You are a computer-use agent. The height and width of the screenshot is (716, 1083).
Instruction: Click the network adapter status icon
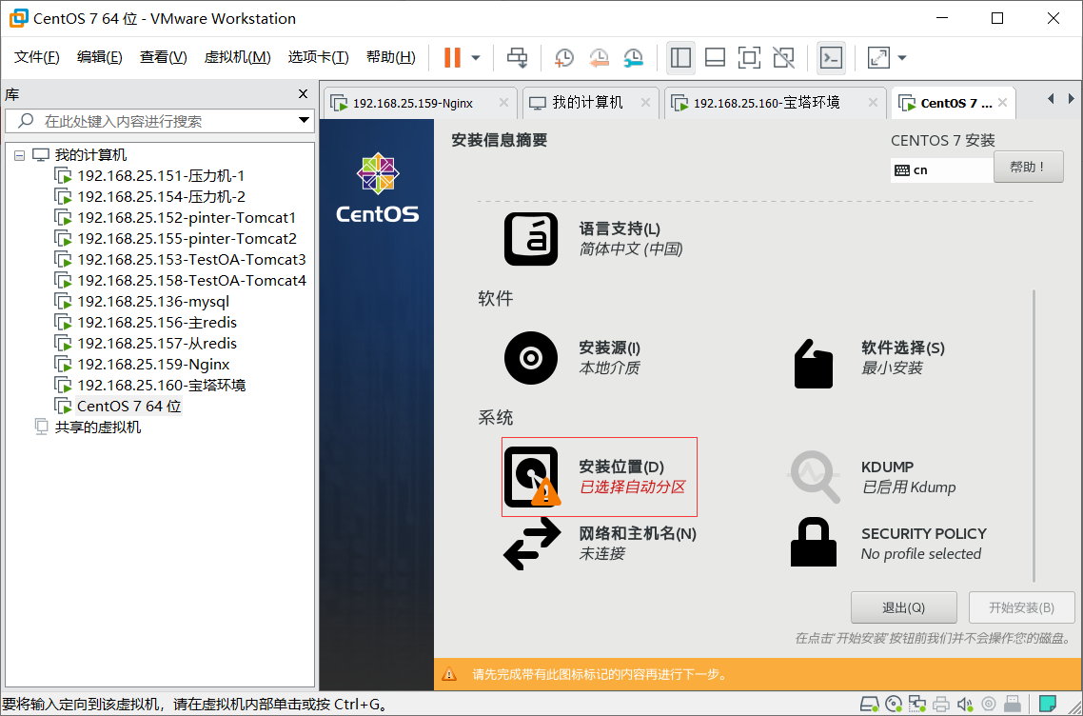918,705
